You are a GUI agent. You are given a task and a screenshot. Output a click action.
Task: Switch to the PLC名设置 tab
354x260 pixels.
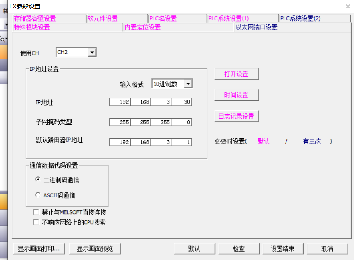[163, 18]
